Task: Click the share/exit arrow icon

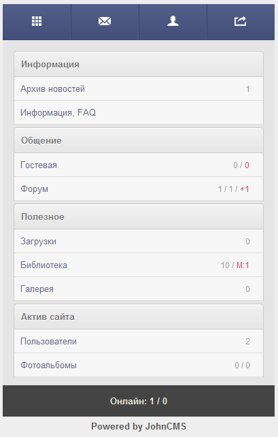Action: pos(241,21)
